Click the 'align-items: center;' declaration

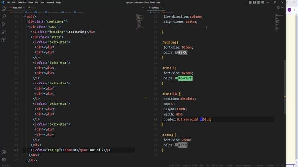pos(181,22)
